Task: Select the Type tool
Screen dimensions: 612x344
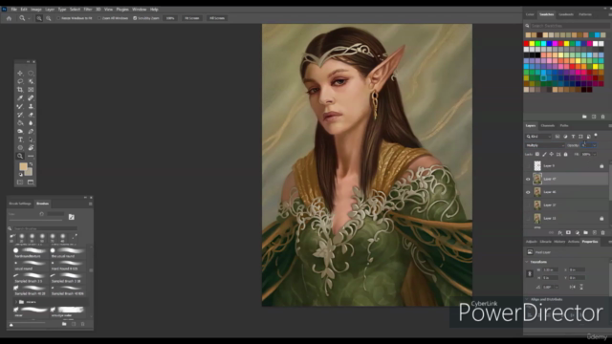Action: click(x=20, y=140)
